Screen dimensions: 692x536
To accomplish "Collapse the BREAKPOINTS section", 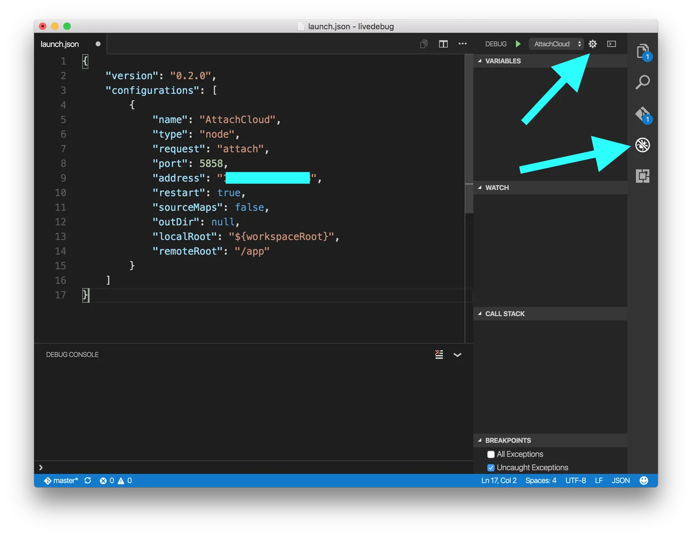I will (480, 440).
